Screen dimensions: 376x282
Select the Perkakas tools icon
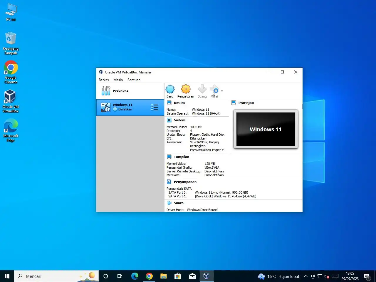click(106, 91)
